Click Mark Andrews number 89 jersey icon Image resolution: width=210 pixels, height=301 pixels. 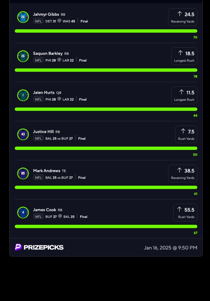tap(23, 174)
